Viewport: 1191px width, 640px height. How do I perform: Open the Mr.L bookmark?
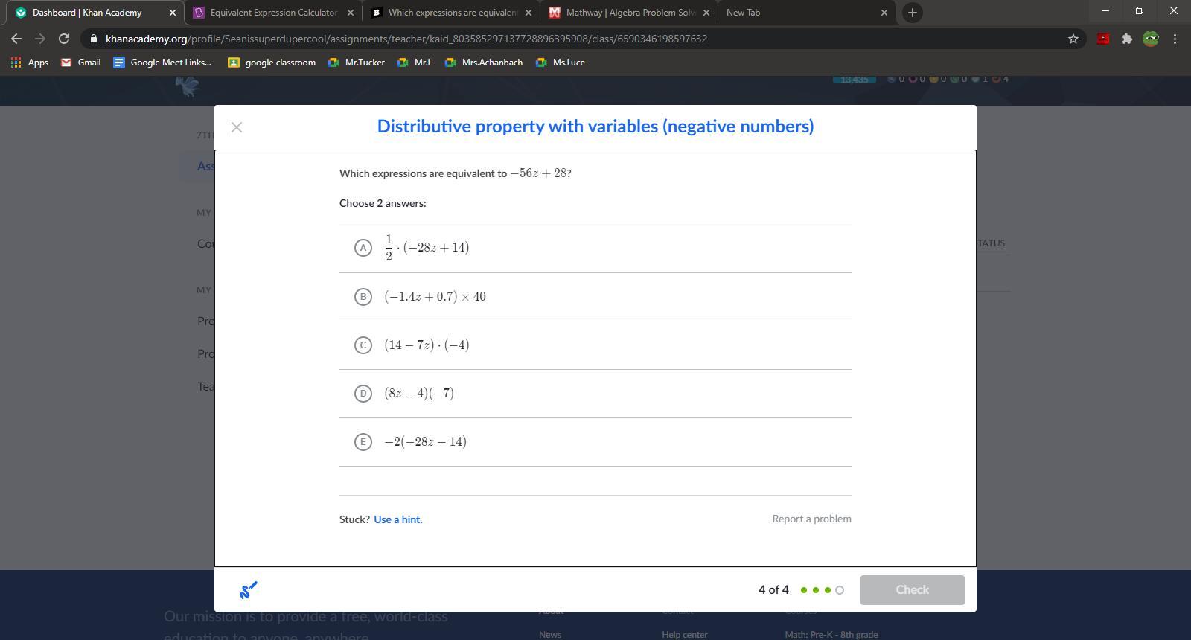coord(415,63)
